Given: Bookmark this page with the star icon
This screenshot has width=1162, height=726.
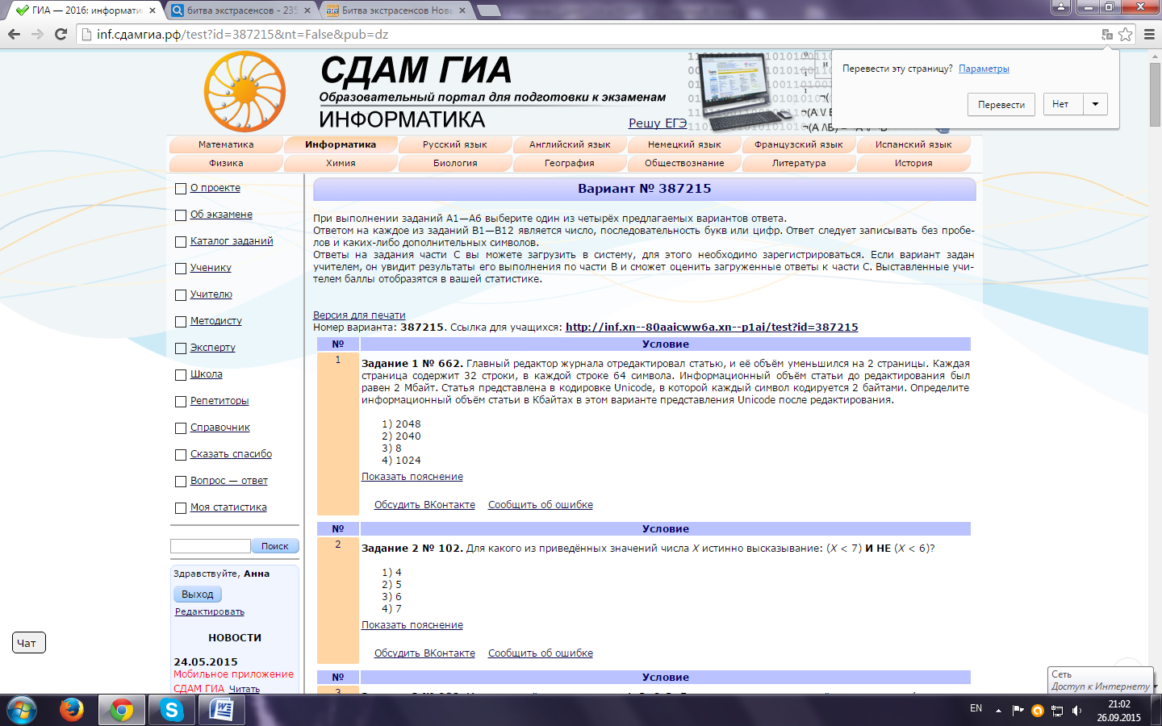Looking at the screenshot, I should click(x=1125, y=34).
